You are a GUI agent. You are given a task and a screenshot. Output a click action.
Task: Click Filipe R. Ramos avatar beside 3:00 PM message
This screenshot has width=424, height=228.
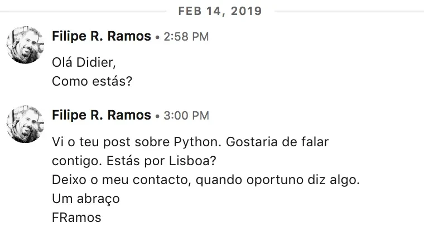tap(25, 123)
